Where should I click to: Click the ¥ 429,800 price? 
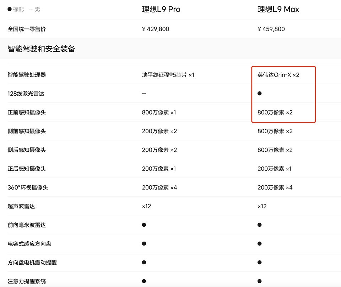pyautogui.click(x=156, y=29)
